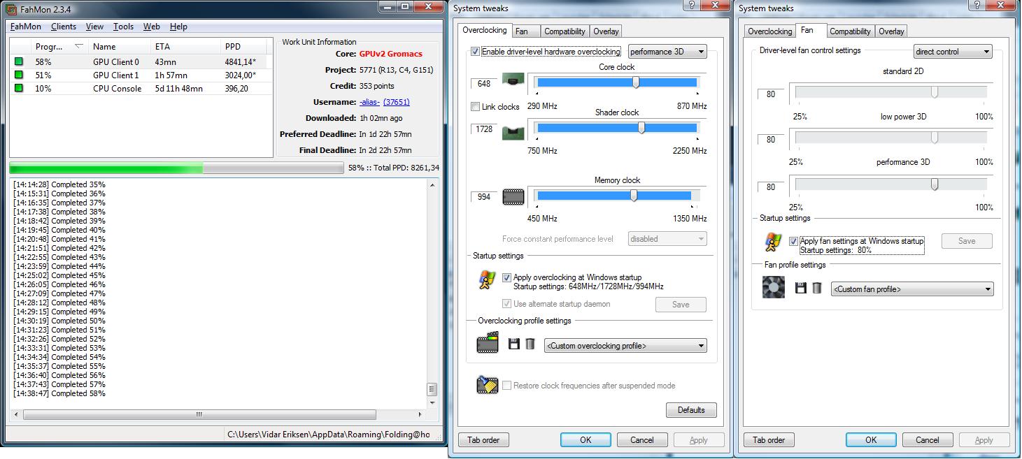1022x459 pixels.
Task: Delete the overclocking profile with trash icon
Action: pos(530,344)
